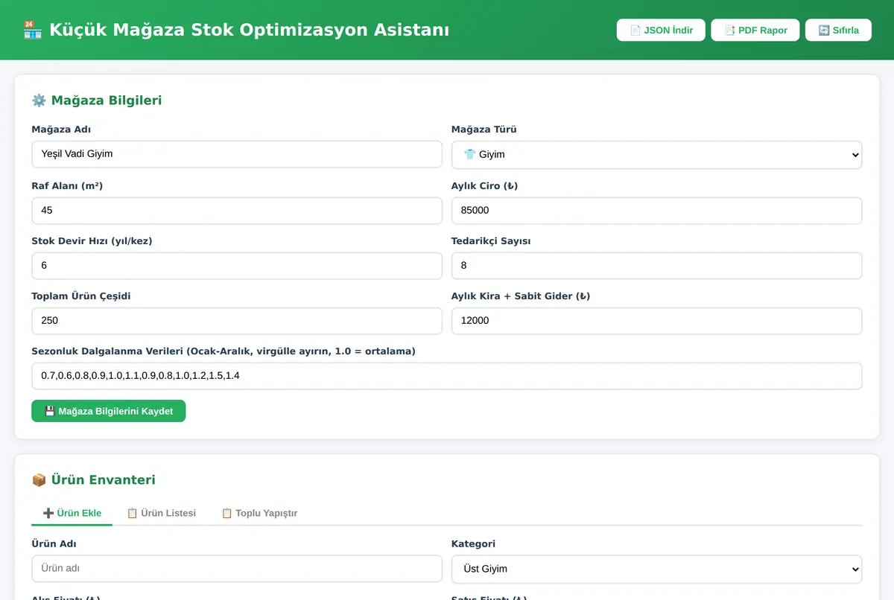The width and height of the screenshot is (894, 600).
Task: Edit the Tedarikçi Sayısı field
Action: click(656, 266)
